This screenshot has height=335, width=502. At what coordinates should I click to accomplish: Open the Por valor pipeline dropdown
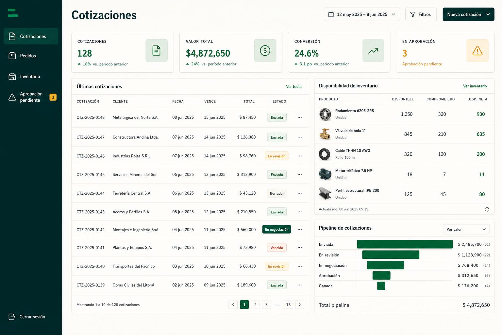point(466,229)
